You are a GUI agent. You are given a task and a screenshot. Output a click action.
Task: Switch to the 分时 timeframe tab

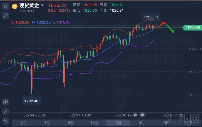[24, 123]
